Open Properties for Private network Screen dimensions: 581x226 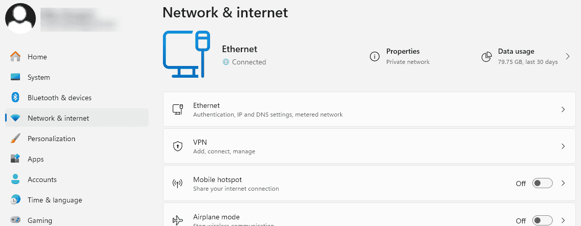point(403,56)
